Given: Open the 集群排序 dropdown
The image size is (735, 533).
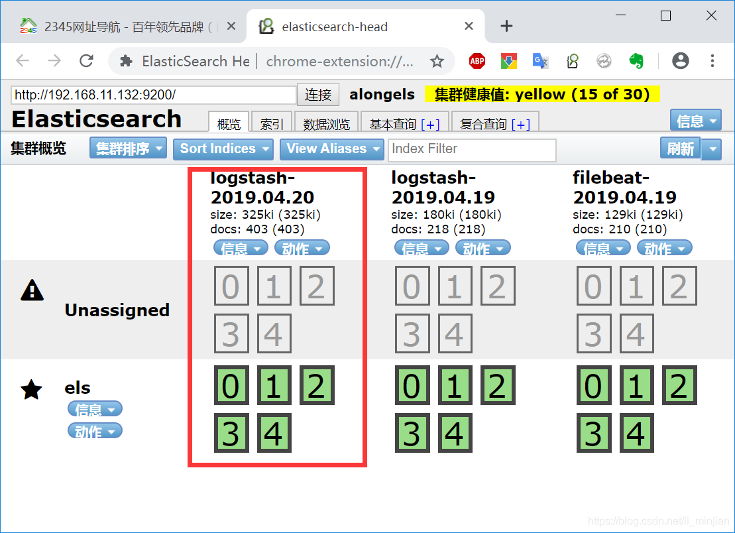Looking at the screenshot, I should tap(128, 148).
